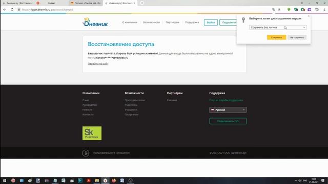This screenshot has height=184, width=328.
Task: Switch to the Яндекс tab
Action: click(x=52, y=3)
